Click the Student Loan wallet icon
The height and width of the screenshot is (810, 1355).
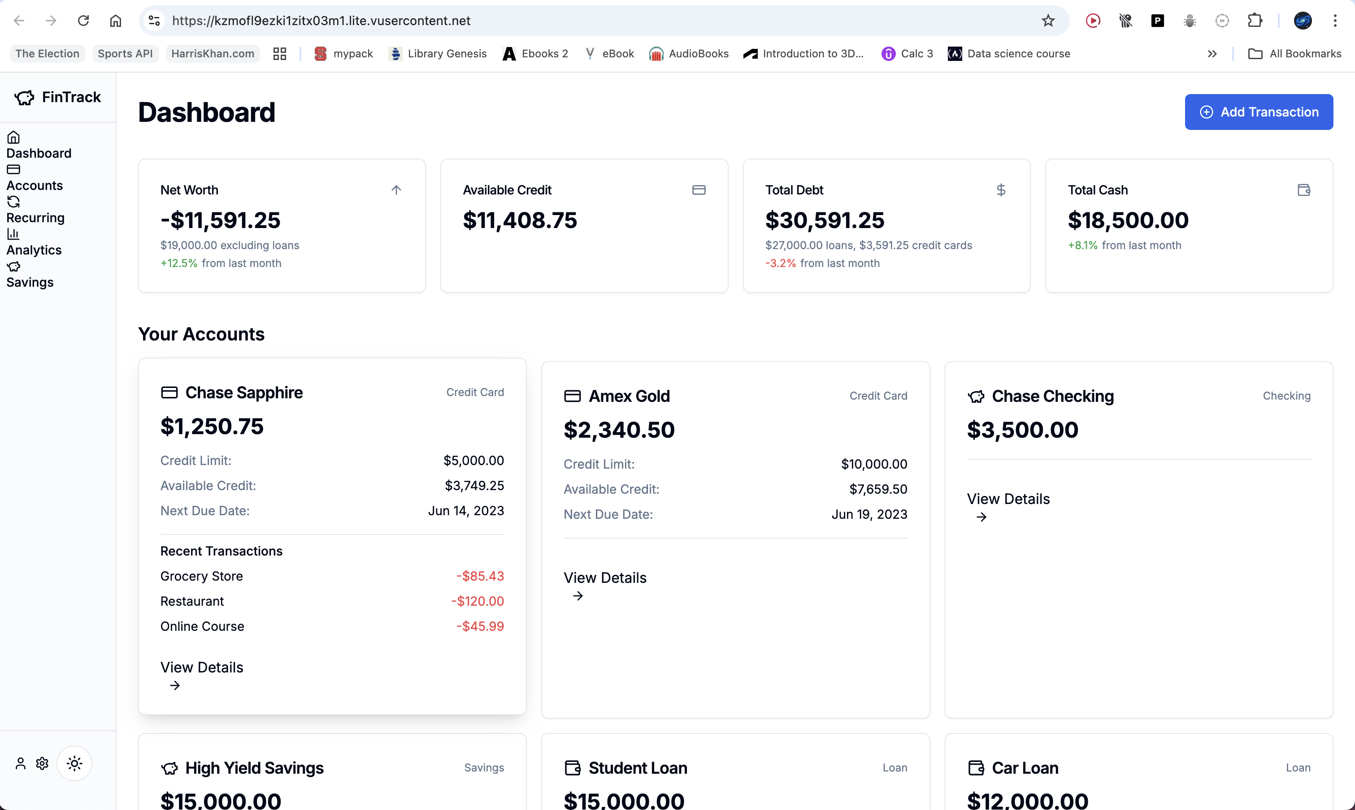[x=573, y=768]
